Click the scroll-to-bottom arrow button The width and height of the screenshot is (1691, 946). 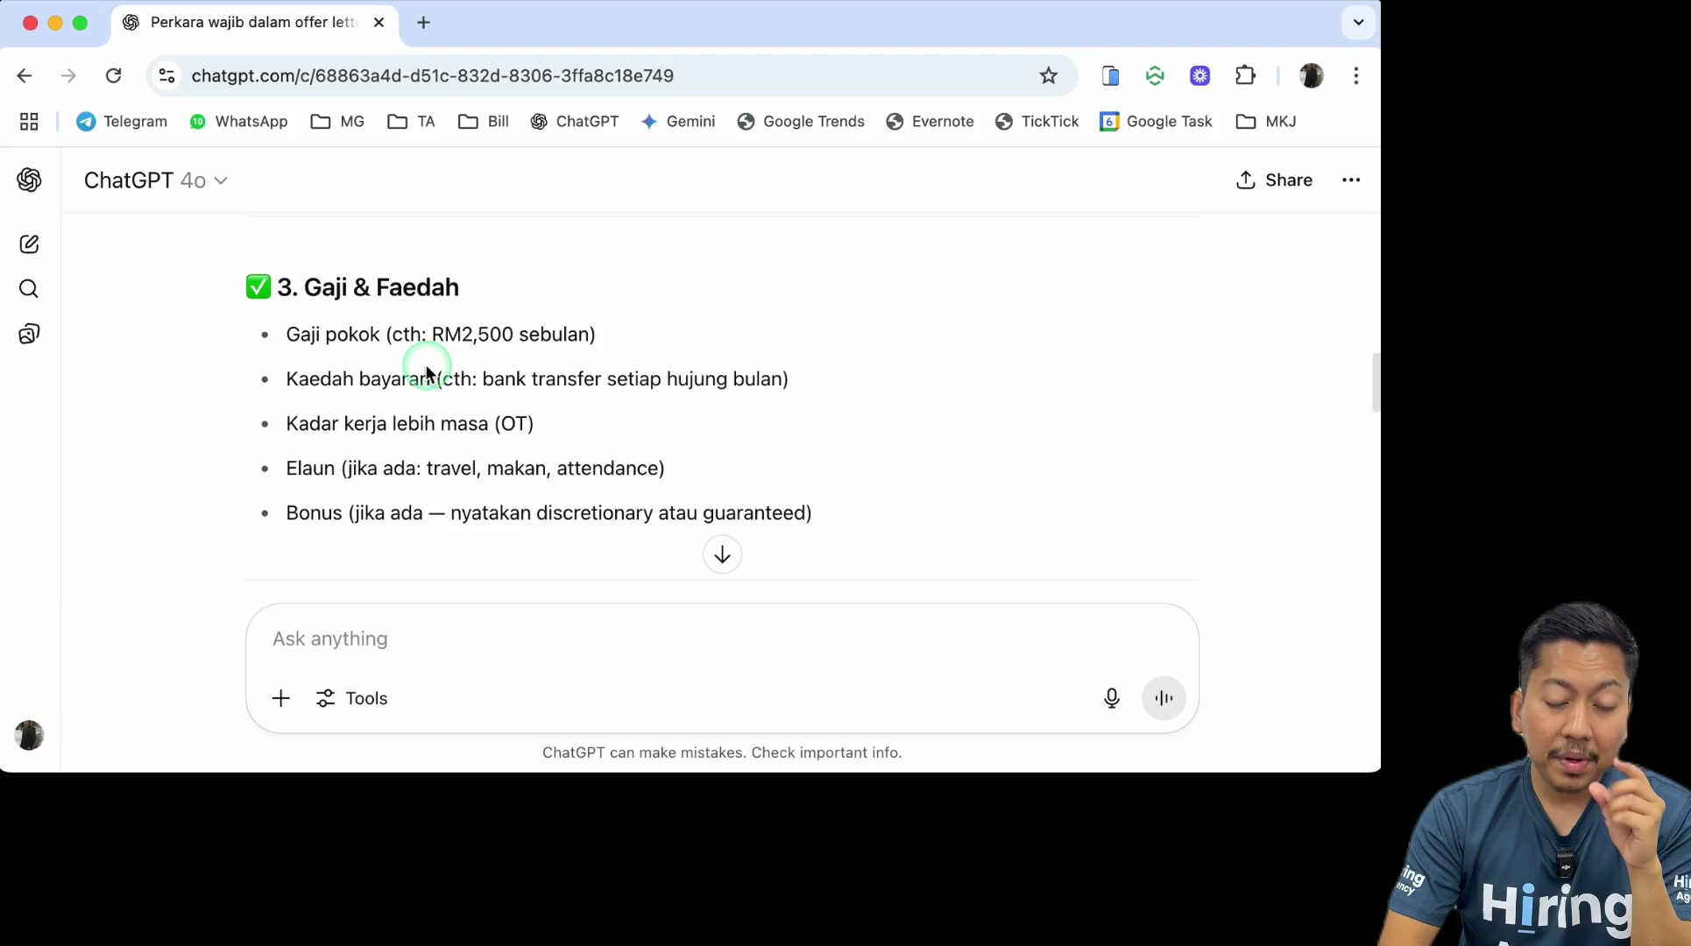(722, 554)
